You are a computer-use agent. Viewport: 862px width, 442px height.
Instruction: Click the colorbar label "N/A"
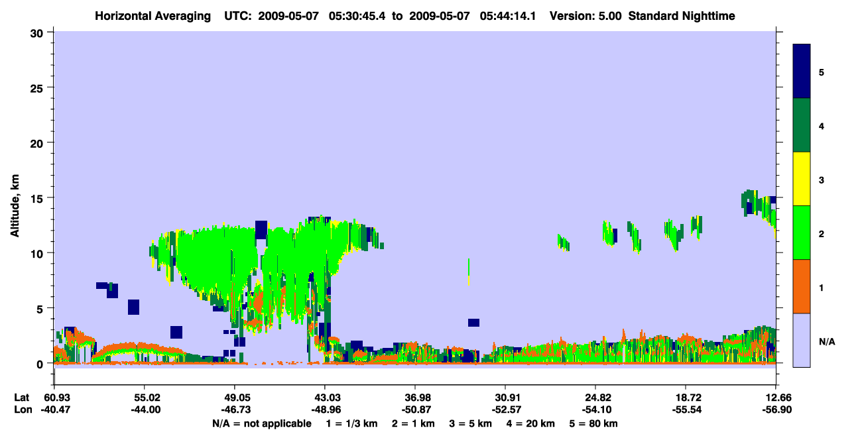(826, 341)
